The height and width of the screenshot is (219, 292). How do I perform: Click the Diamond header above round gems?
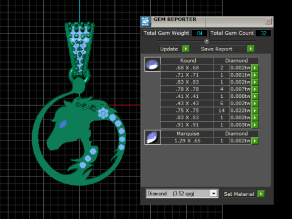pyautogui.click(x=236, y=61)
